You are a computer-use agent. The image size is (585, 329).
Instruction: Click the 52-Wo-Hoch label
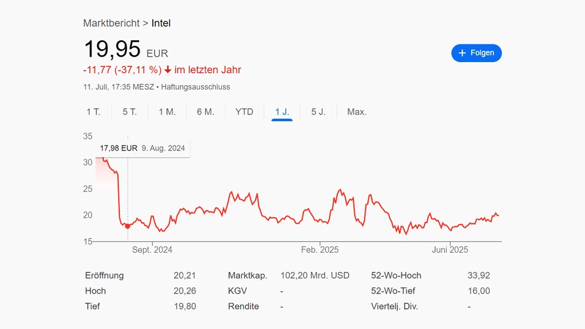tap(396, 275)
